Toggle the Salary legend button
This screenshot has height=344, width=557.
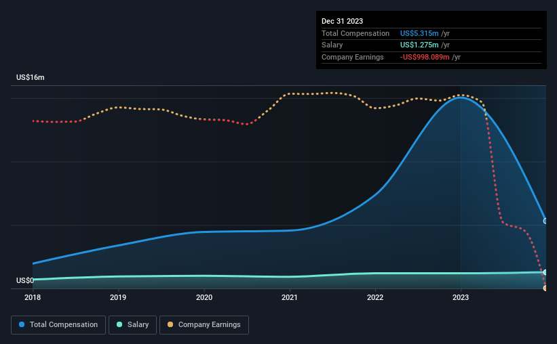132,325
